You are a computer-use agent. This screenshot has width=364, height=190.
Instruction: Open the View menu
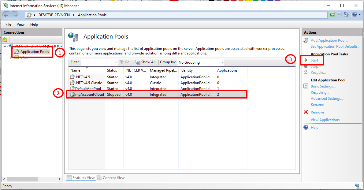[20, 24]
